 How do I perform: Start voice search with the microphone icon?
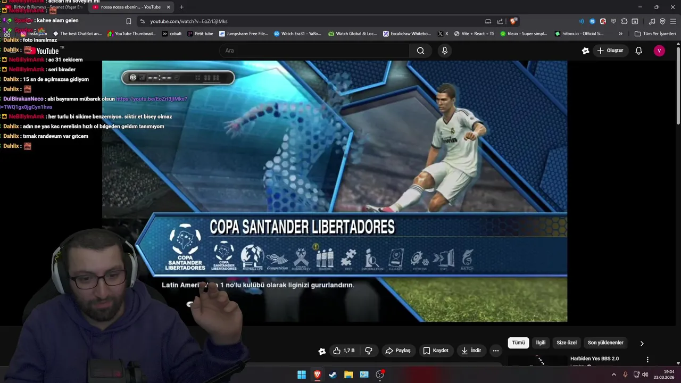[x=445, y=51]
